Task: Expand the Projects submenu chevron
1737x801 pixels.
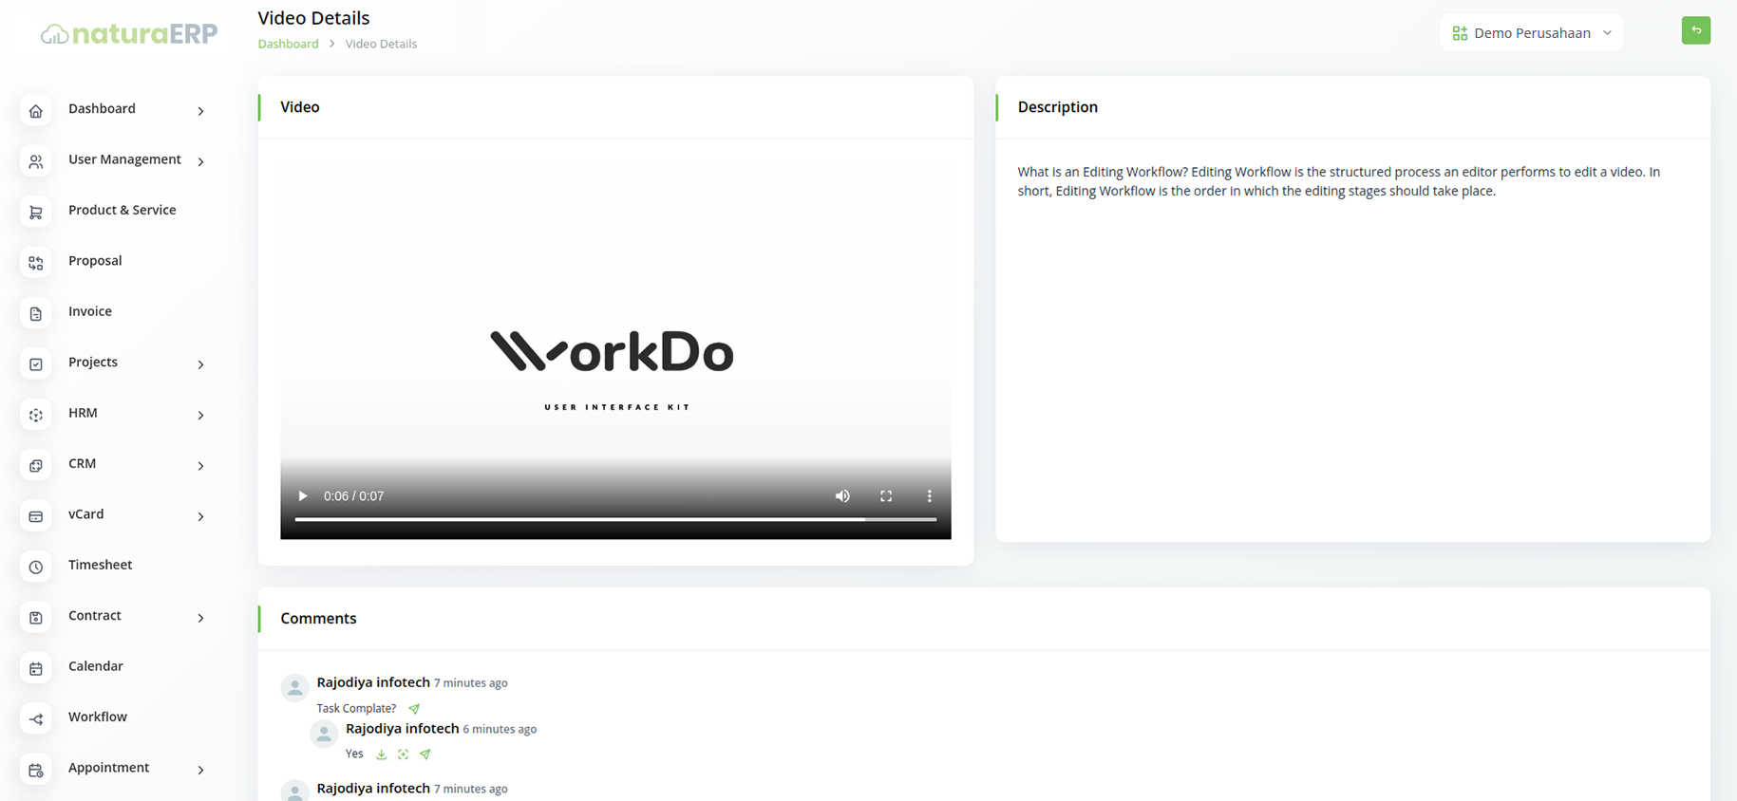Action: click(200, 364)
